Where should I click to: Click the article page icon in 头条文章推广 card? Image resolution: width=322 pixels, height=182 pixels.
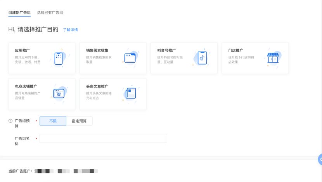(x=131, y=93)
